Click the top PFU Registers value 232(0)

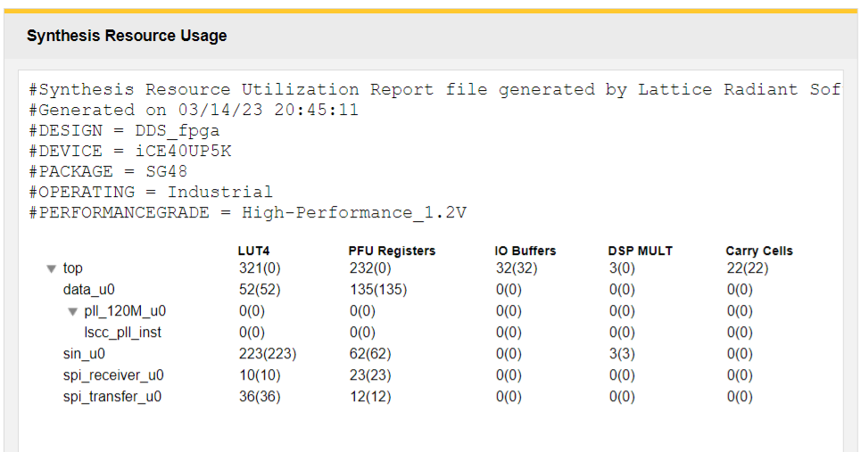point(370,268)
